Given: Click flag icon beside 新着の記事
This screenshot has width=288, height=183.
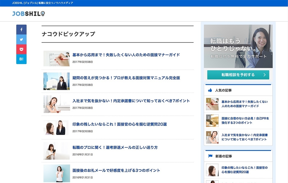Looking at the screenshot, I should click(x=210, y=156).
